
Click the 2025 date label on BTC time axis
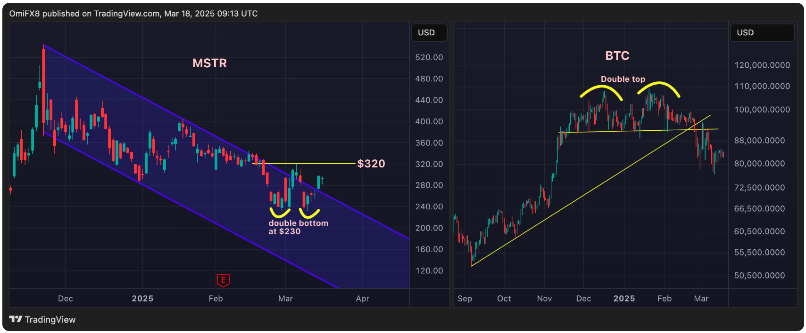624,299
